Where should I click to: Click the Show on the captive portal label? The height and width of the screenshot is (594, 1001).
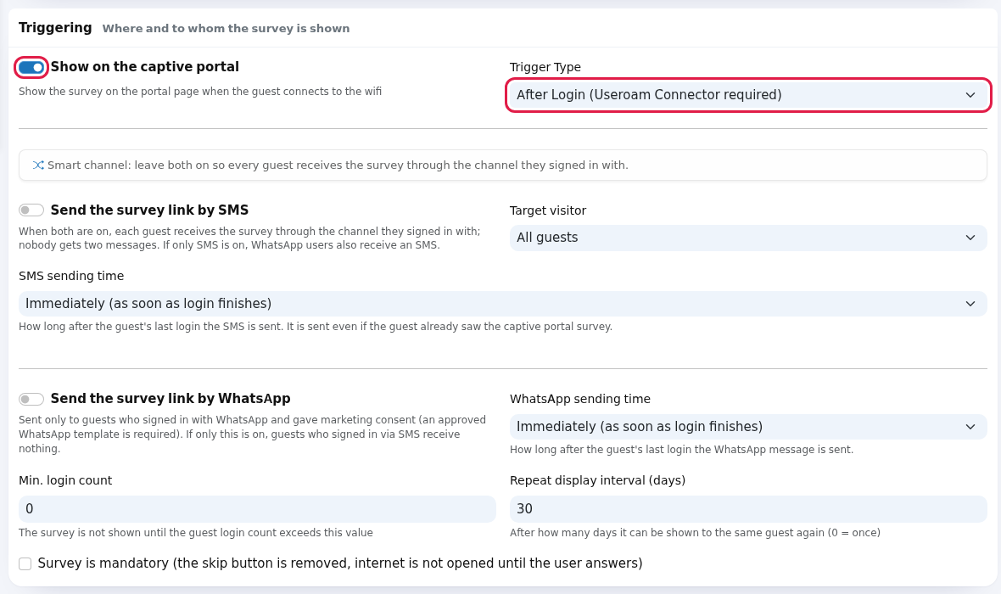click(x=145, y=66)
